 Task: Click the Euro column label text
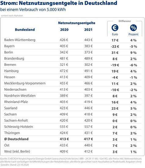(115, 34)
